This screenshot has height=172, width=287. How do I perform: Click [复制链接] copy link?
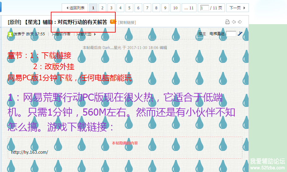pos(127,23)
